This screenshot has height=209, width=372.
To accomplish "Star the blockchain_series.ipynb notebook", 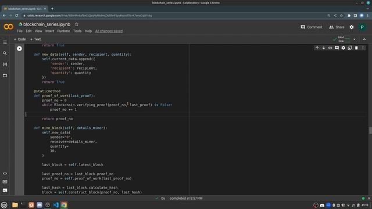I will pyautogui.click(x=77, y=24).
